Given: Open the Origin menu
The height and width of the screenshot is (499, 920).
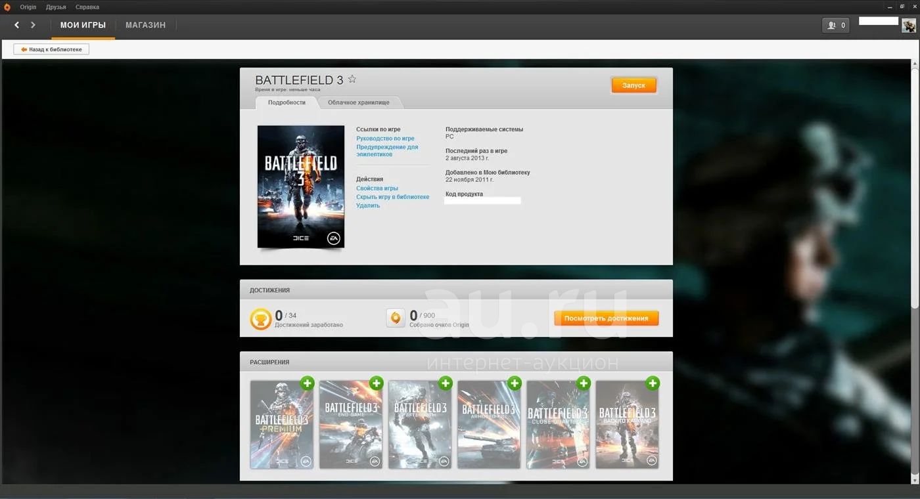Looking at the screenshot, I should click(28, 7).
